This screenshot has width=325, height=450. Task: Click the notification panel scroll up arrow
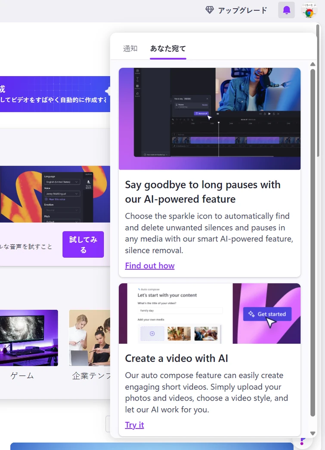[313, 64]
